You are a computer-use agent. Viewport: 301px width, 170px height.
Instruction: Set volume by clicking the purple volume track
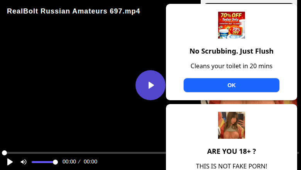pos(42,162)
